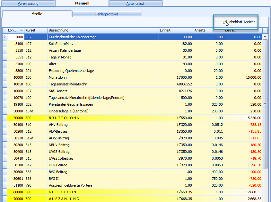Click the sort arrow in Lohnart column header
271x202 pixels.
click(x=21, y=30)
